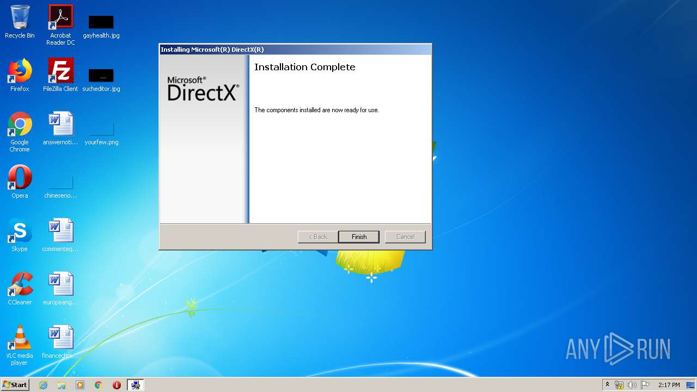Open the Action Center flag icon

[x=645, y=385]
